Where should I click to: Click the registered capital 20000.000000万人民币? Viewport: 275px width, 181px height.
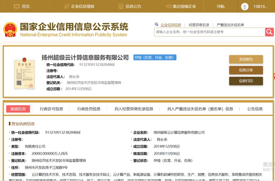[x=50, y=153]
